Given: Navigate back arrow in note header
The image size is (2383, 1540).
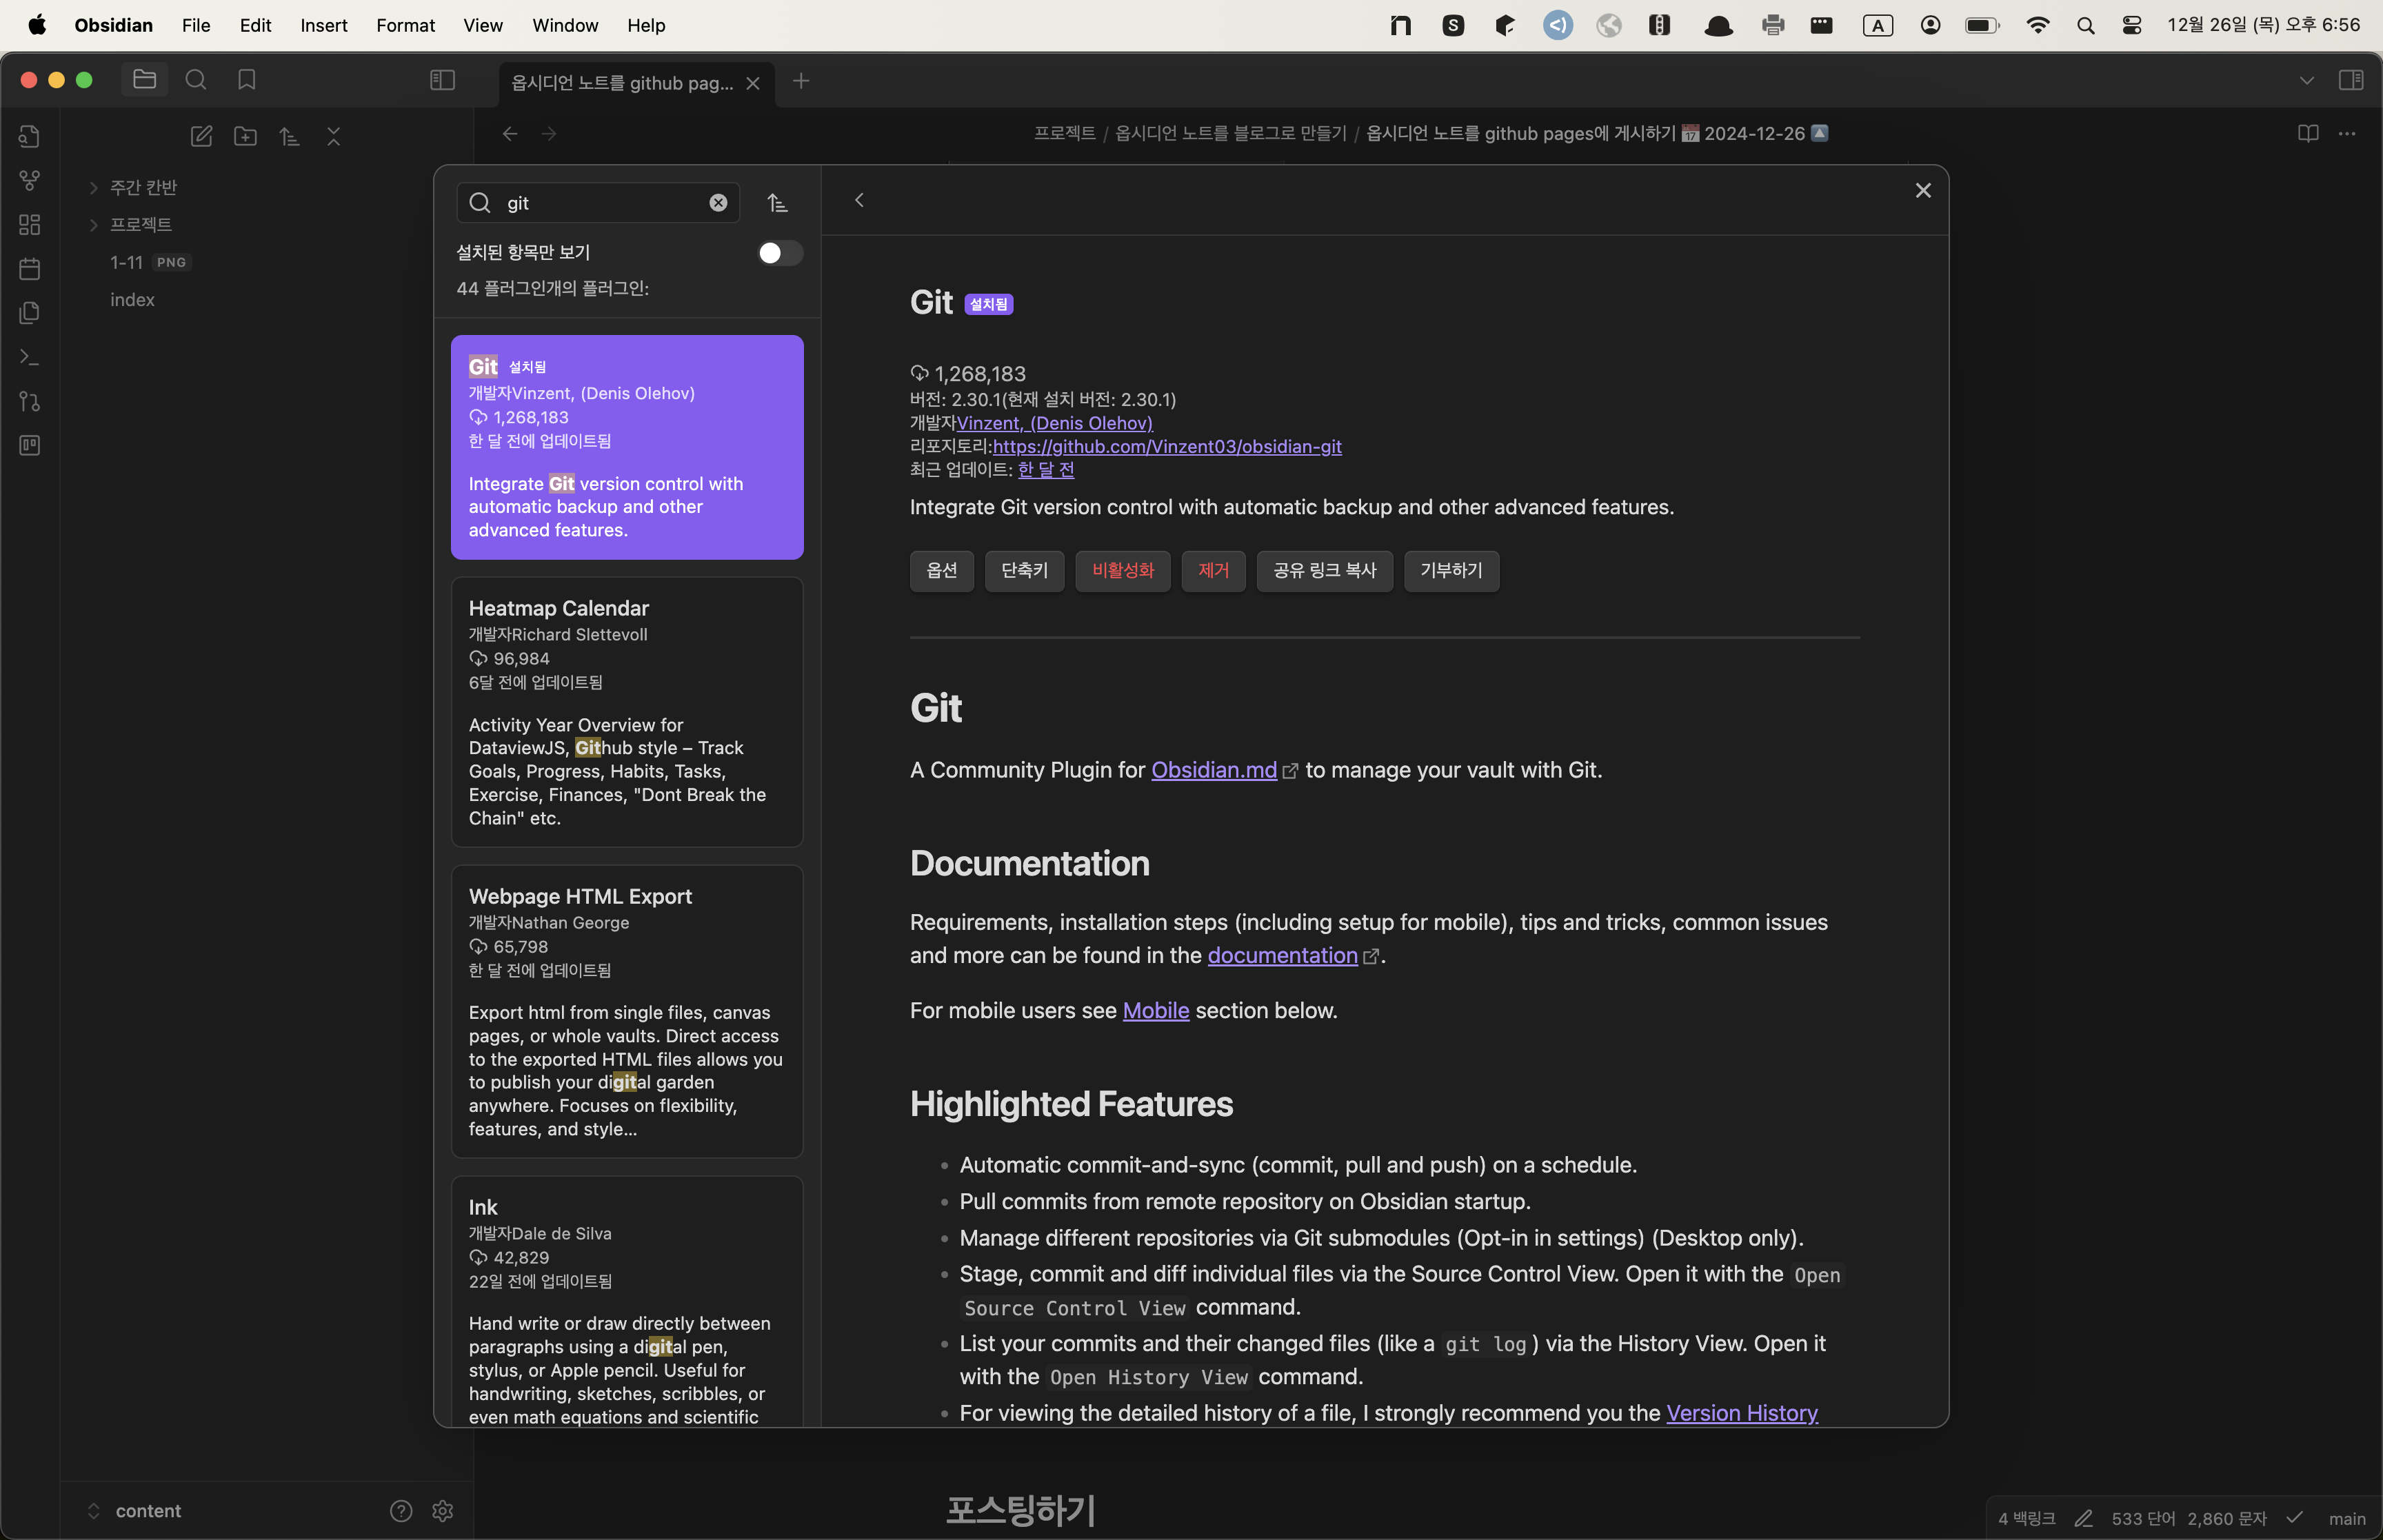Looking at the screenshot, I should tap(510, 134).
